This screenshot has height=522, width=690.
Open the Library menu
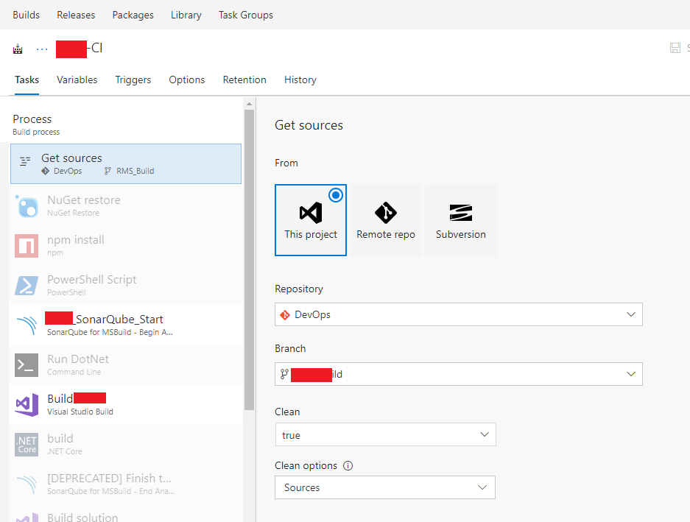point(186,15)
